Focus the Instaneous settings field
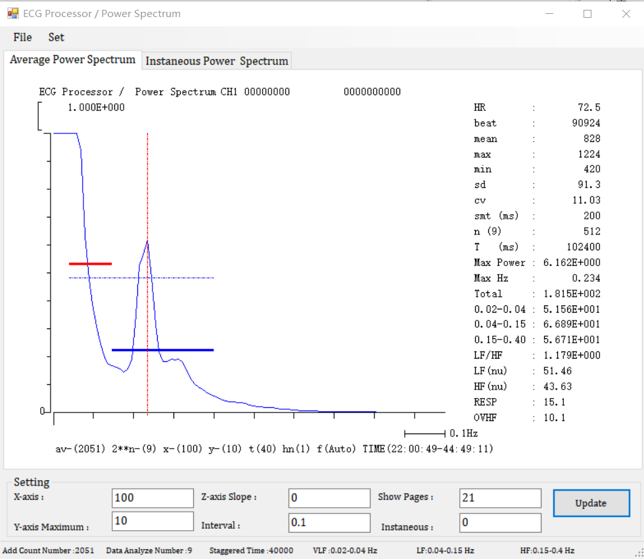This screenshot has height=559, width=644. coord(499,523)
